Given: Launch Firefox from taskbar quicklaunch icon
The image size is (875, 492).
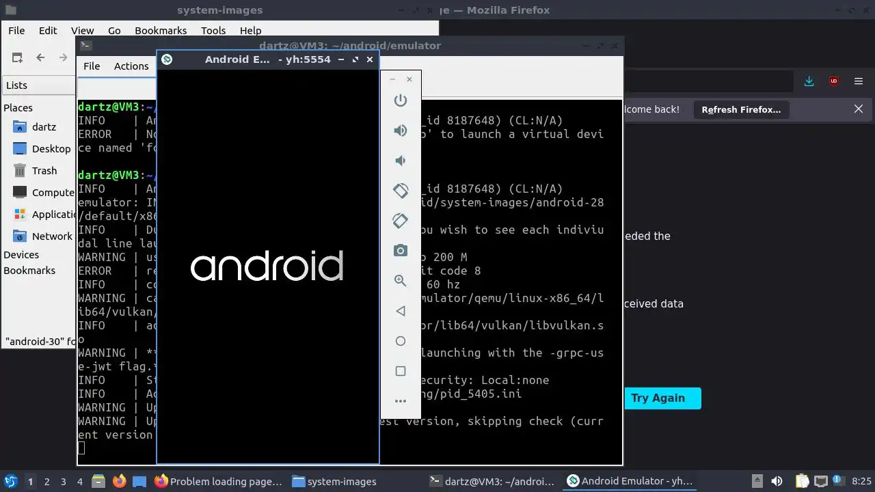Looking at the screenshot, I should point(119,481).
